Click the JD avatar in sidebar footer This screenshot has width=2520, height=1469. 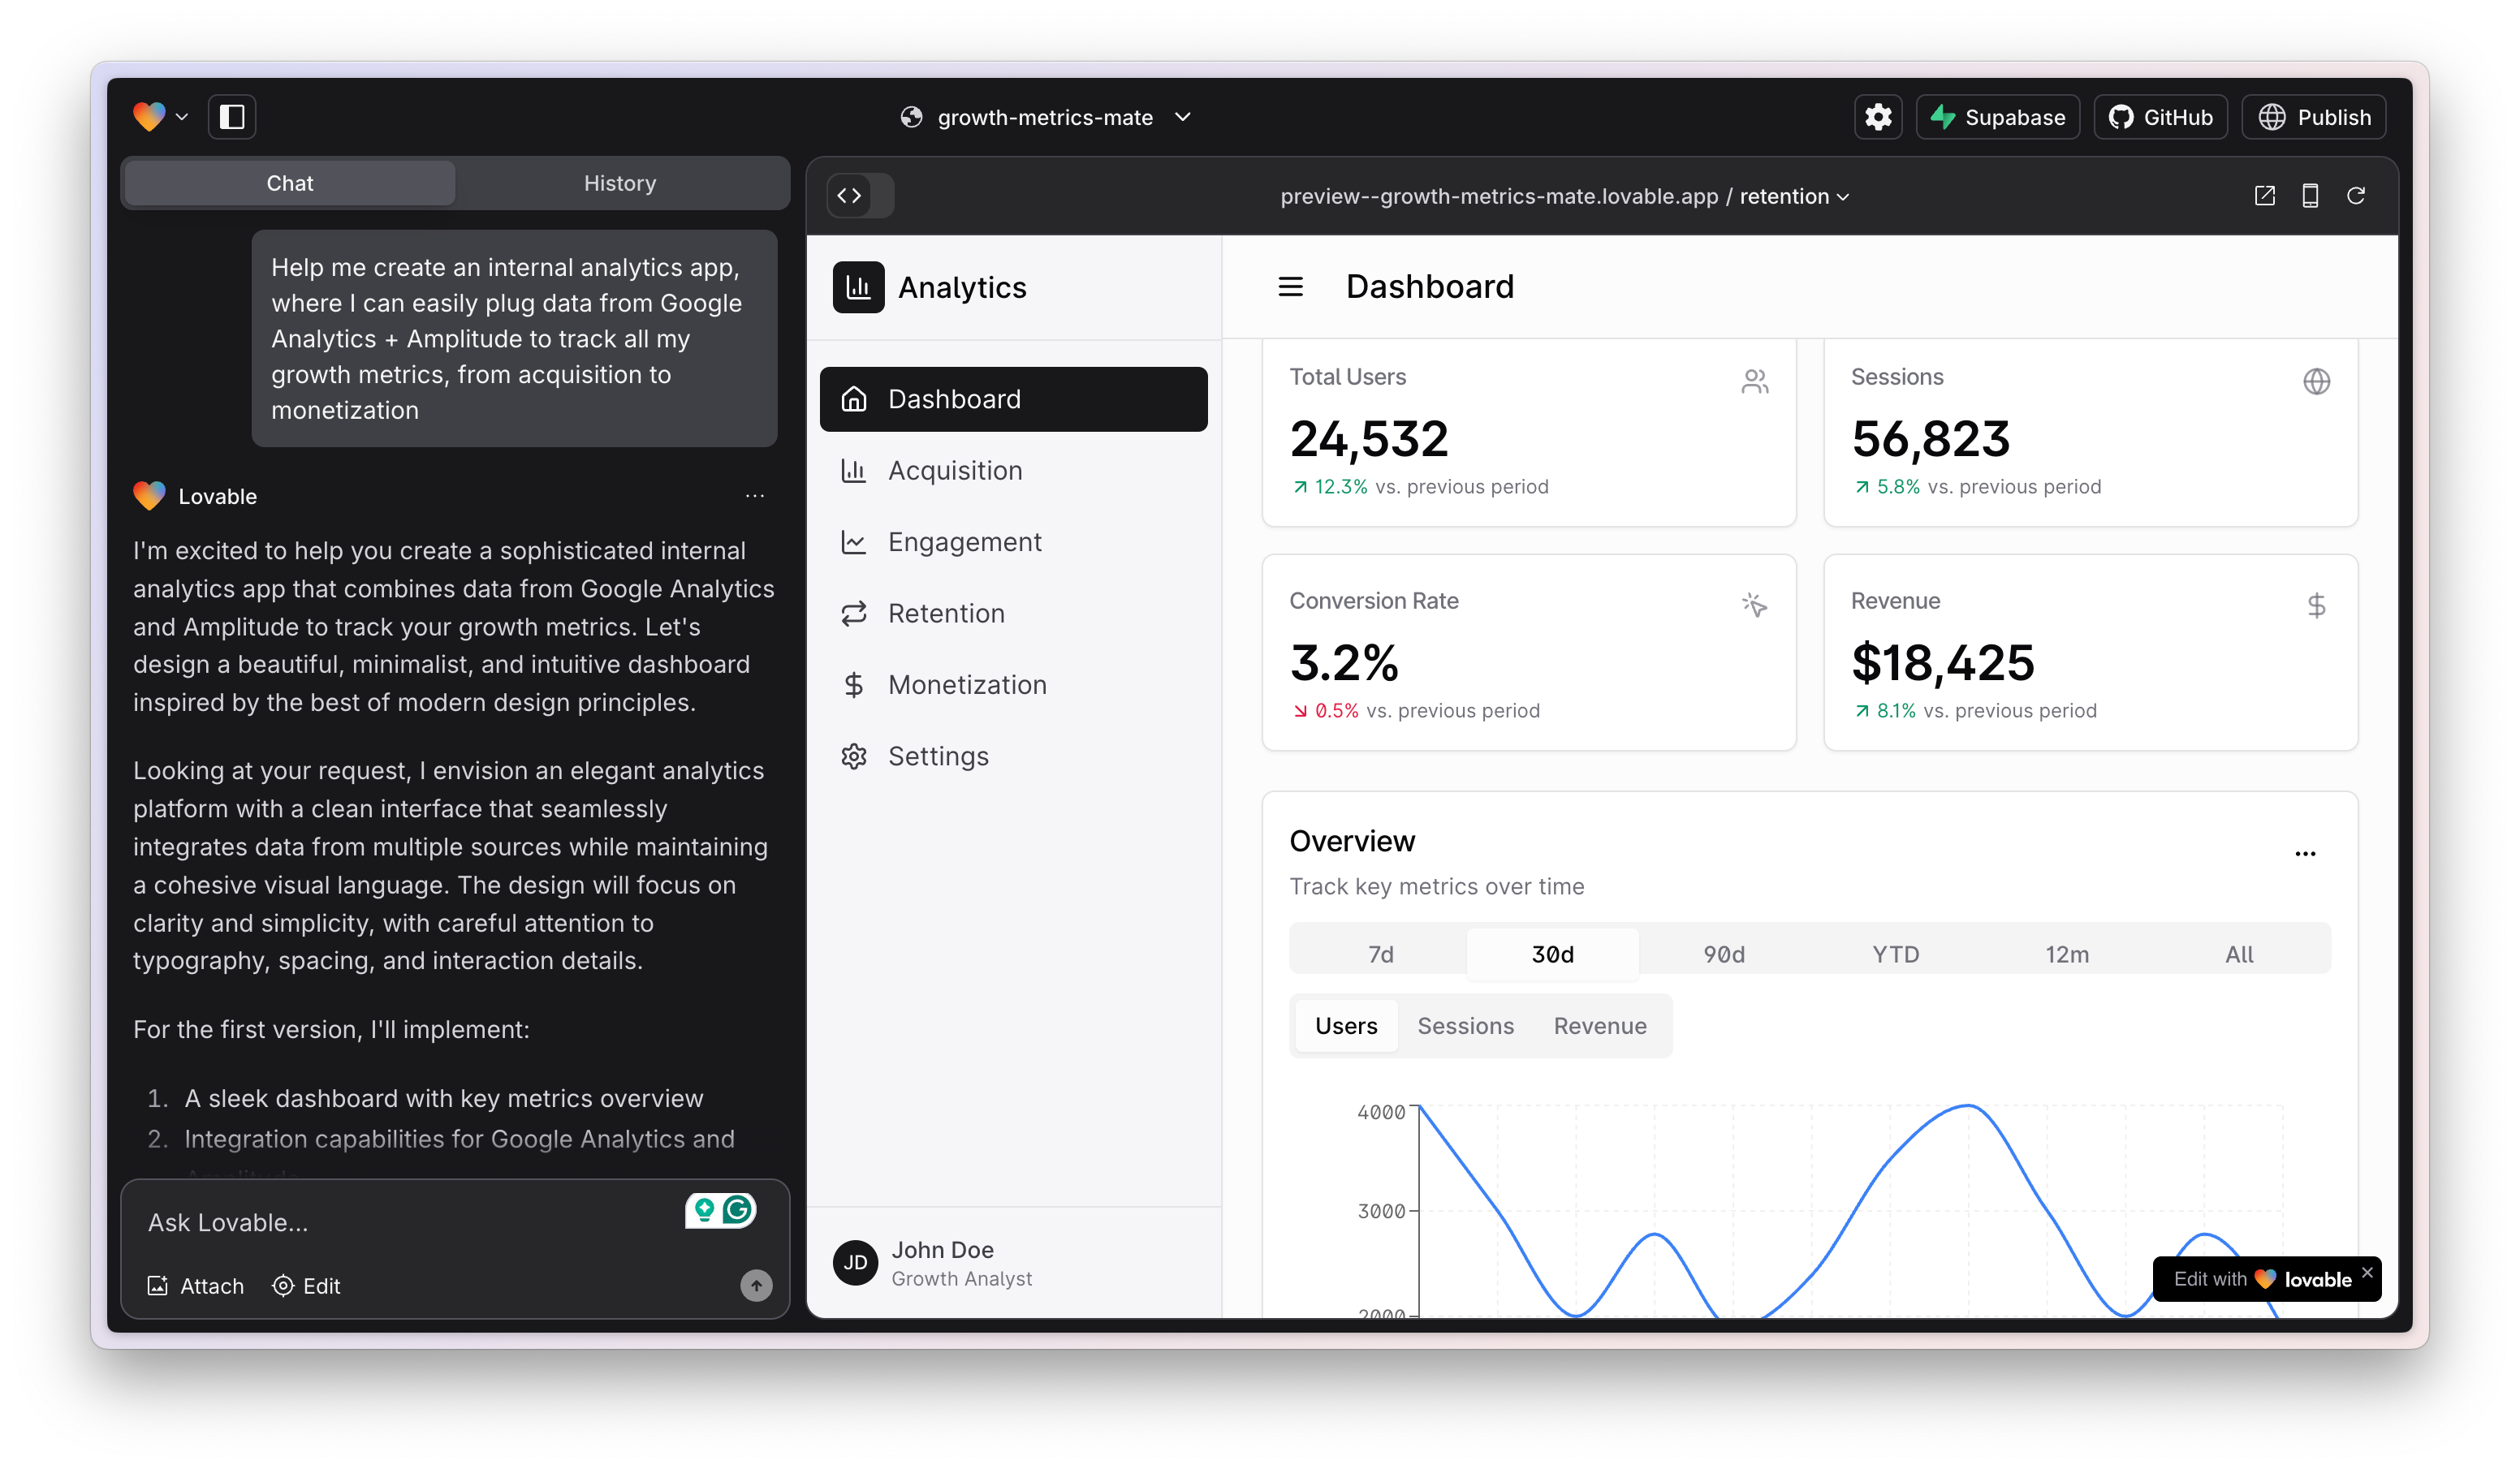[855, 1262]
